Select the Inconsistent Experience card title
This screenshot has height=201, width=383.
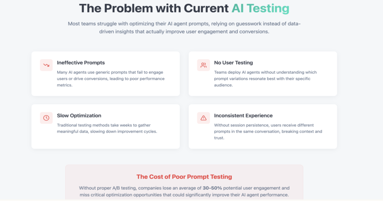pos(243,116)
